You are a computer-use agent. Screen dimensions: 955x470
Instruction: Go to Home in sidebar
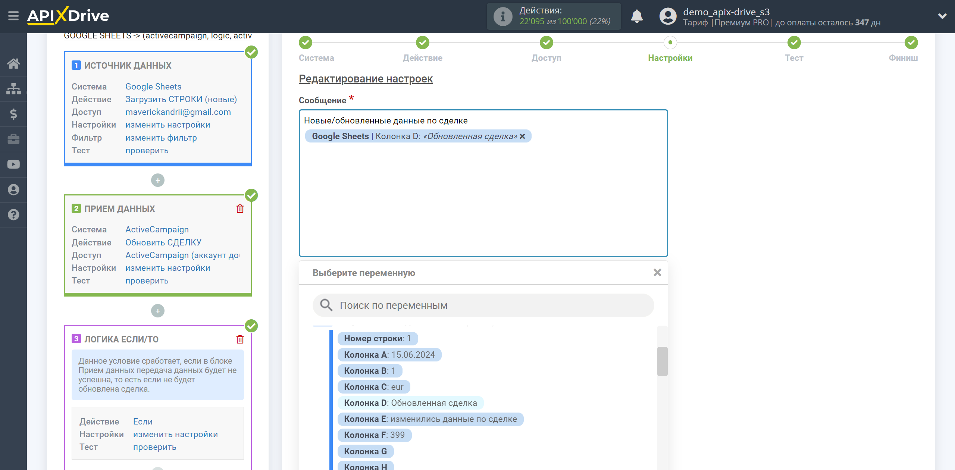[13, 63]
